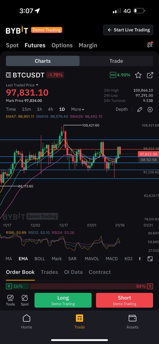The height and width of the screenshot is (344, 159).
Task: Tap the 108,421.60 high price marker
Action: [91, 125]
